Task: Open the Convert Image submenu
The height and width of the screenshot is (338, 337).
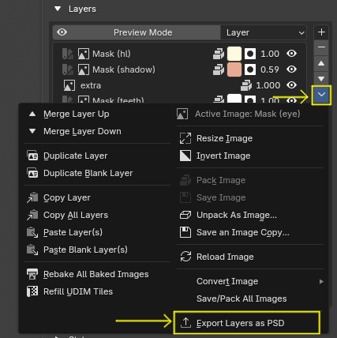Action: point(250,281)
